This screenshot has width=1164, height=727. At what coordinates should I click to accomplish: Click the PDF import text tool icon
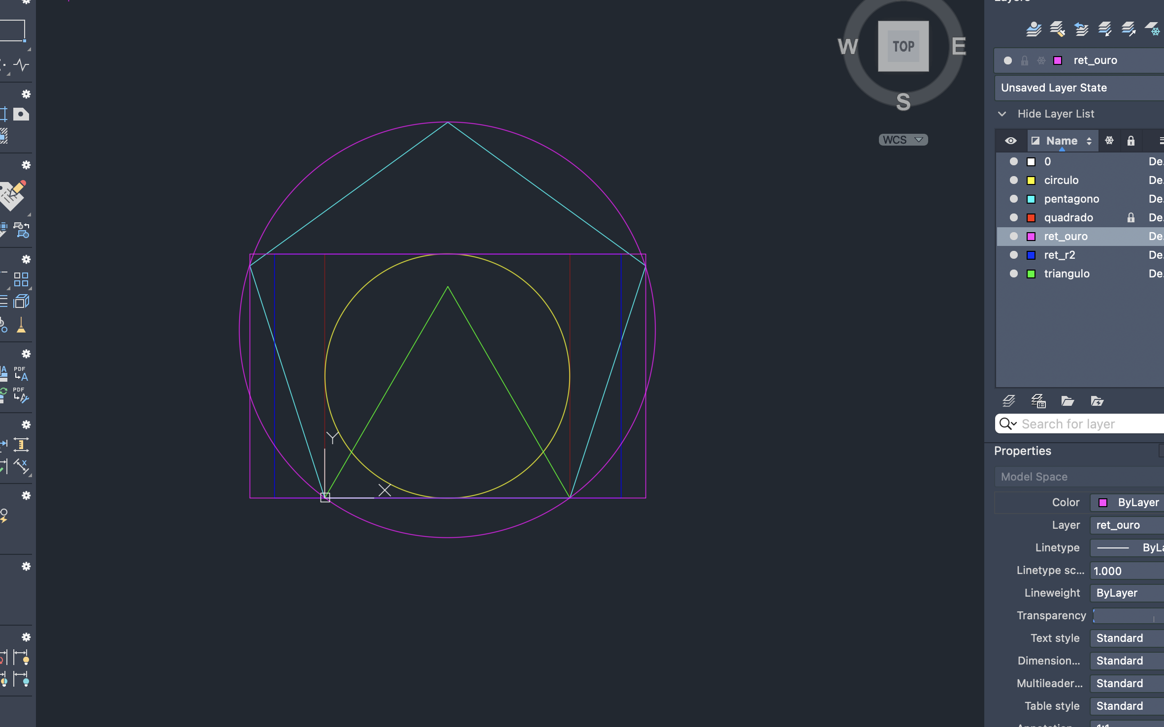tap(21, 374)
